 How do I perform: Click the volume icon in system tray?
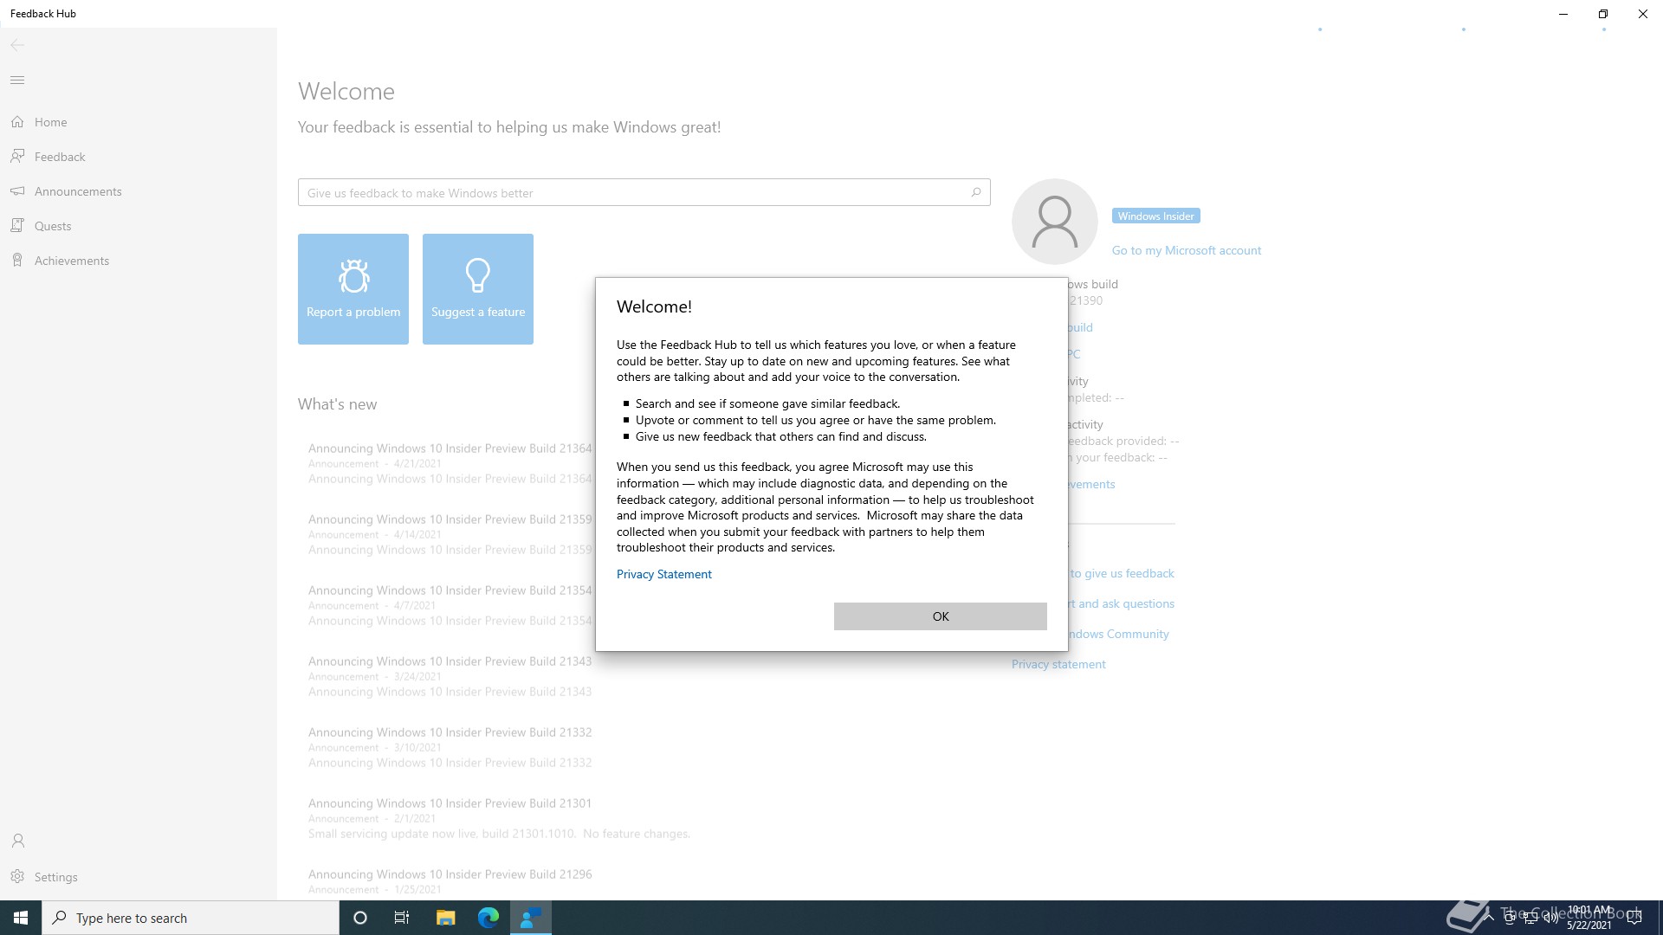click(x=1550, y=918)
